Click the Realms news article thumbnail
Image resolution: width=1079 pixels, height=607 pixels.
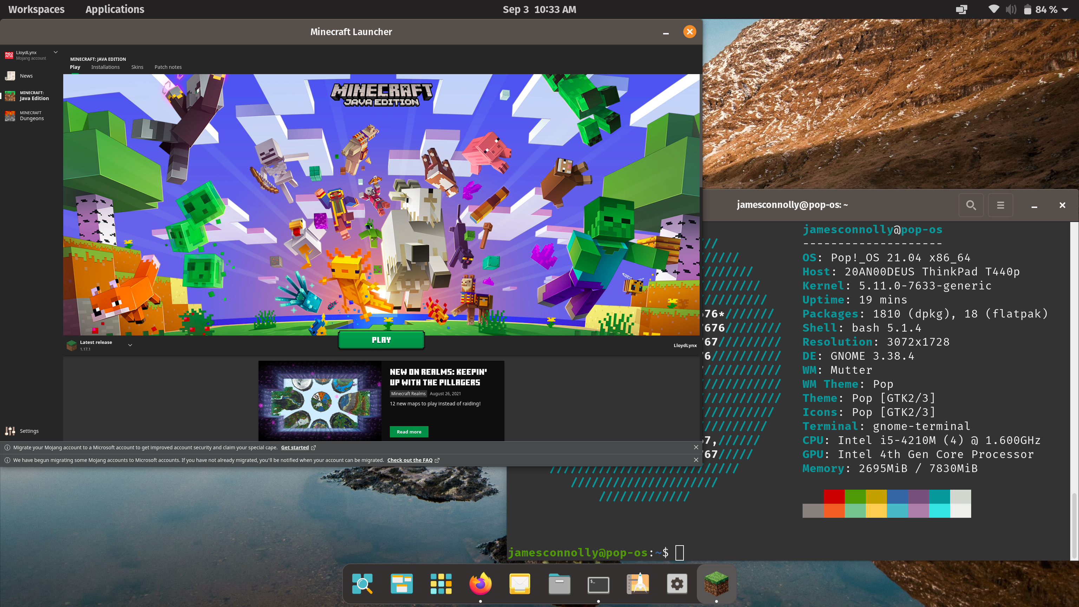coord(320,401)
